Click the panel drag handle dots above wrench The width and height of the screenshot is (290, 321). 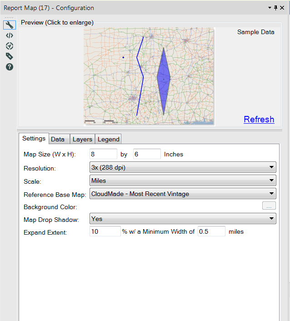9,18
